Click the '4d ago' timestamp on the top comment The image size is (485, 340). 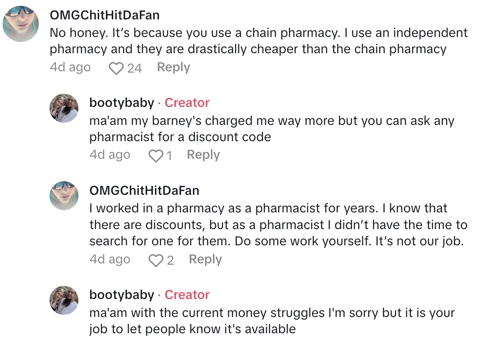pyautogui.click(x=70, y=68)
